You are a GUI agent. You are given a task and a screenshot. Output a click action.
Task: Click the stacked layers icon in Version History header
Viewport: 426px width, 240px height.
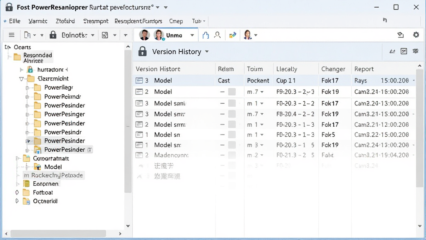[x=416, y=51]
